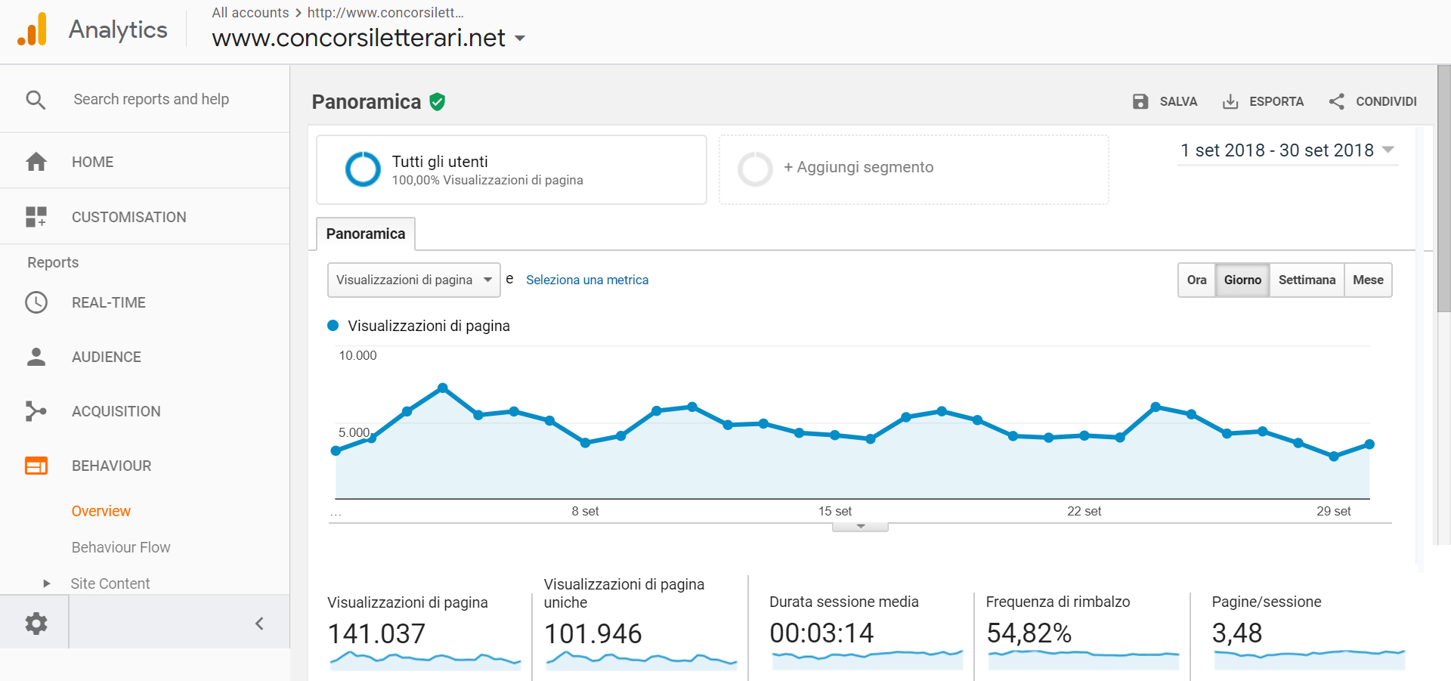Select the Panoramica tab
Viewport: 1451px width, 681px height.
point(366,234)
